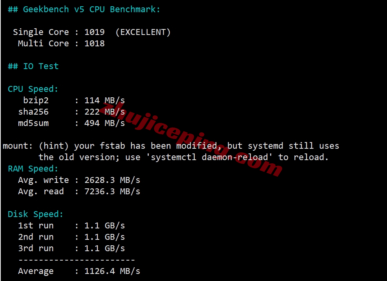Screen dimensions: 387x281
Task: Click the md5sum 494 MB/s value
Action: 105,123
